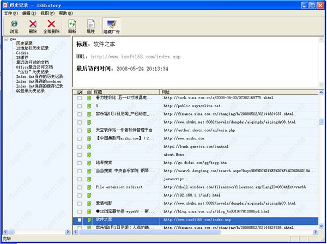Open the 视图 menu
Screen dimensions: 327x244
click(x=47, y=13)
